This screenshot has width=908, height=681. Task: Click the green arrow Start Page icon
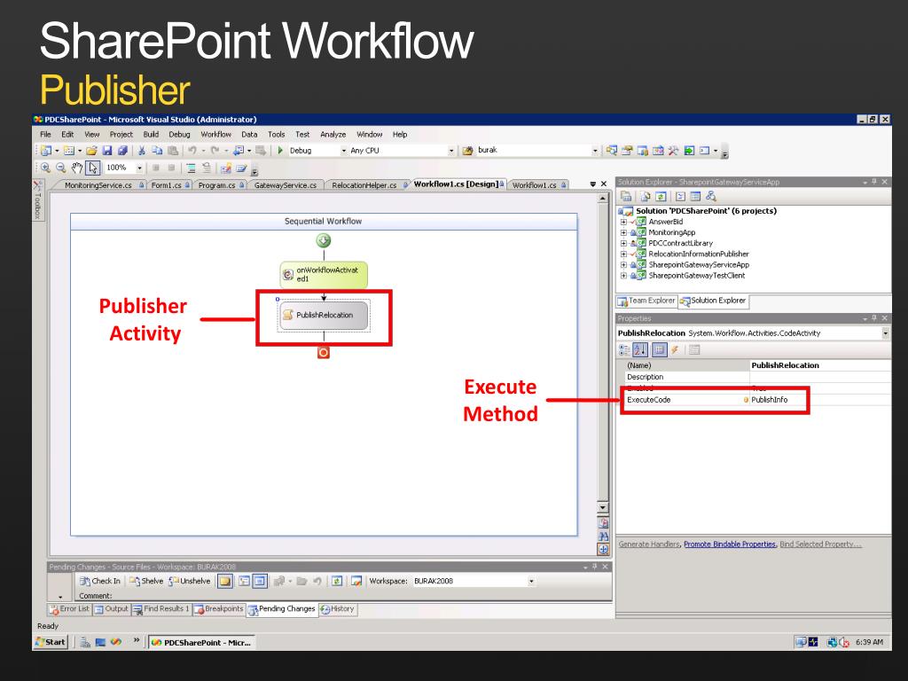[x=689, y=151]
